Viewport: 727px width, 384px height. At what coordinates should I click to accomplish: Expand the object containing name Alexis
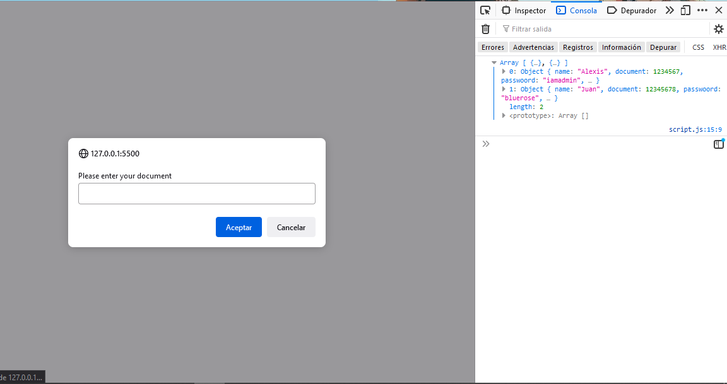[x=503, y=71]
